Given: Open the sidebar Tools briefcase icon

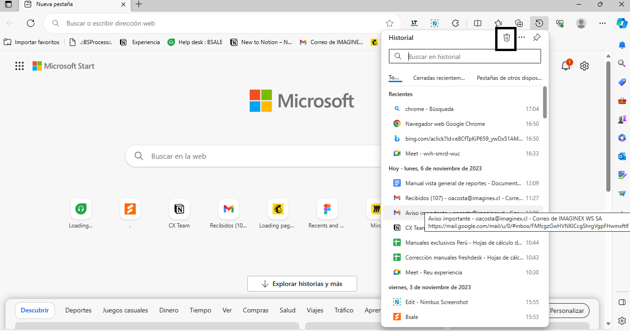Looking at the screenshot, I should (x=622, y=101).
